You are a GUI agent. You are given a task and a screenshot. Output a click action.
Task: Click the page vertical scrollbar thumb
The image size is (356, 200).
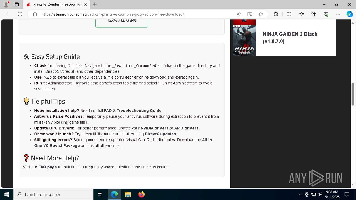353,94
